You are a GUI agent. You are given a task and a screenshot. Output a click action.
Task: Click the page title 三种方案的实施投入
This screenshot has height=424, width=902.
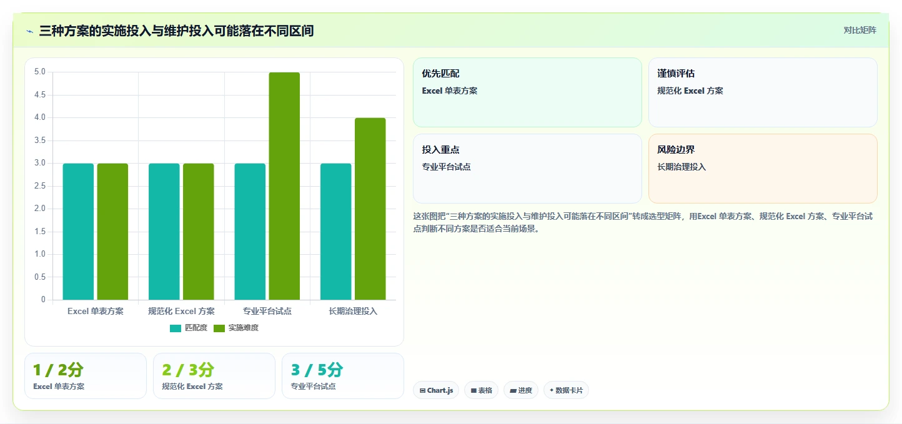176,31
